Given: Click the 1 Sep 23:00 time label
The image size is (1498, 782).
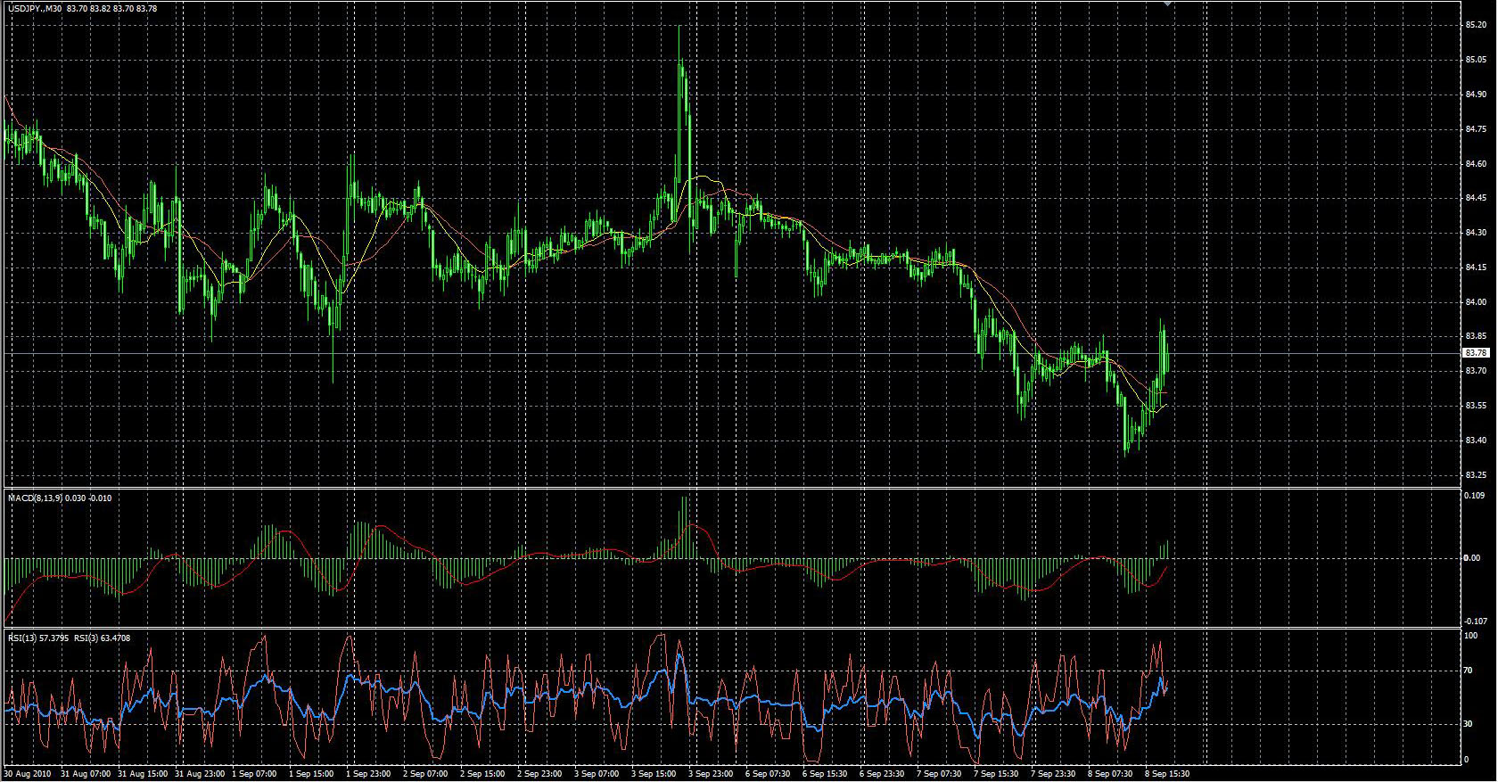Looking at the screenshot, I should pos(369,774).
